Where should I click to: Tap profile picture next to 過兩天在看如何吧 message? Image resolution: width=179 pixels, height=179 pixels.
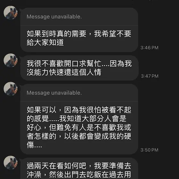click(11, 163)
